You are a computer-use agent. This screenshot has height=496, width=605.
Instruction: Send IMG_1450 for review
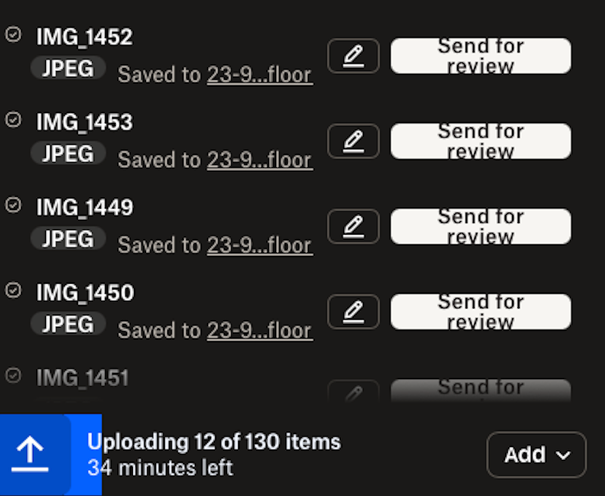pos(480,312)
